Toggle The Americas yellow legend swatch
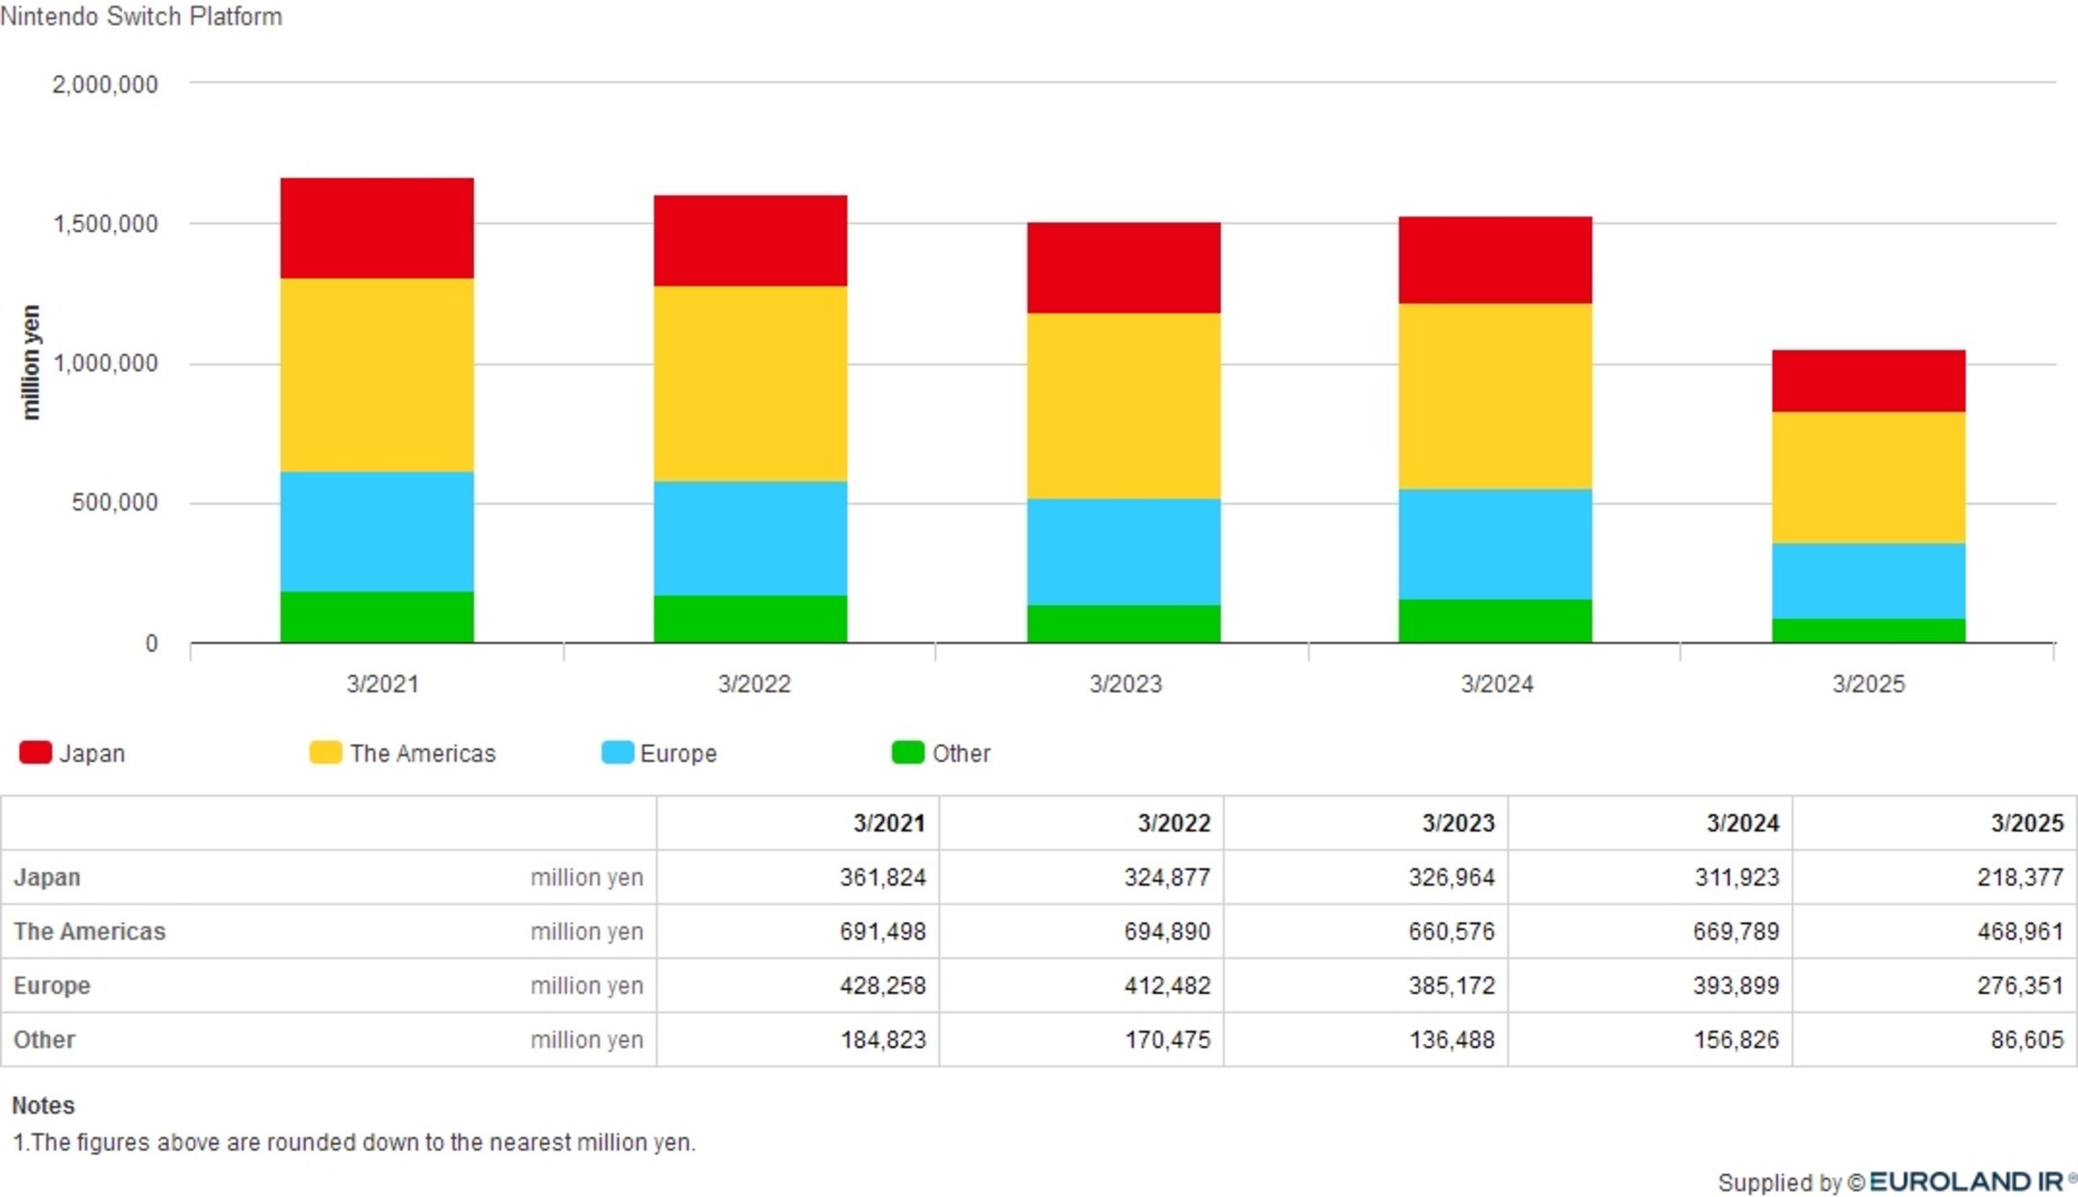The height and width of the screenshot is (1197, 2078). coord(325,752)
